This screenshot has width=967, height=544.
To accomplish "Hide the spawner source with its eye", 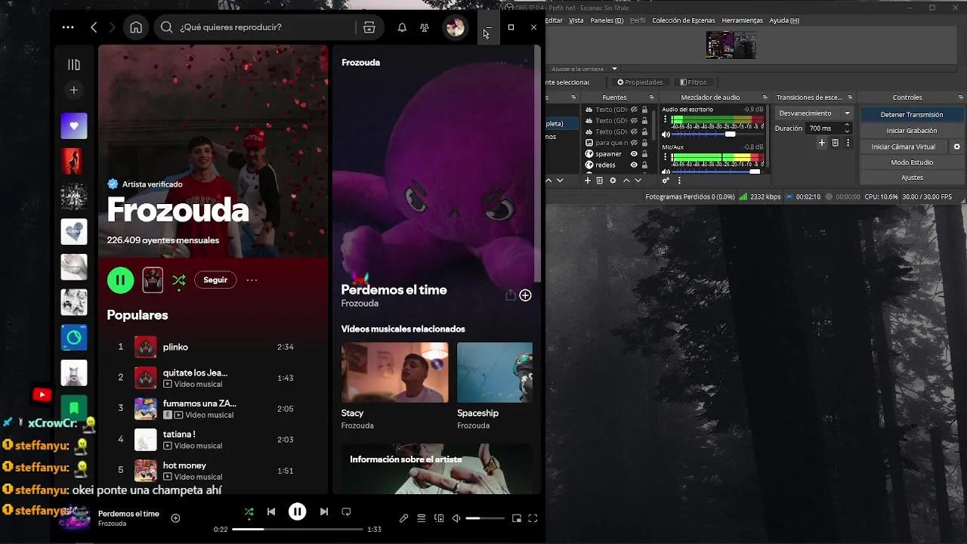I will (x=634, y=153).
